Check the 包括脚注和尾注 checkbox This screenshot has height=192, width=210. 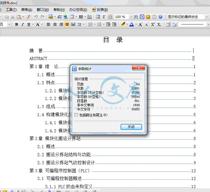[76, 115]
